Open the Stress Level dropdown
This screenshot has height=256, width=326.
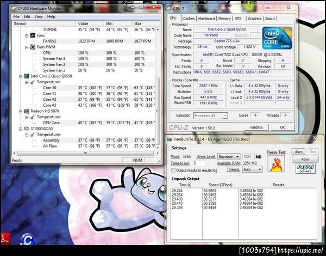(229, 156)
